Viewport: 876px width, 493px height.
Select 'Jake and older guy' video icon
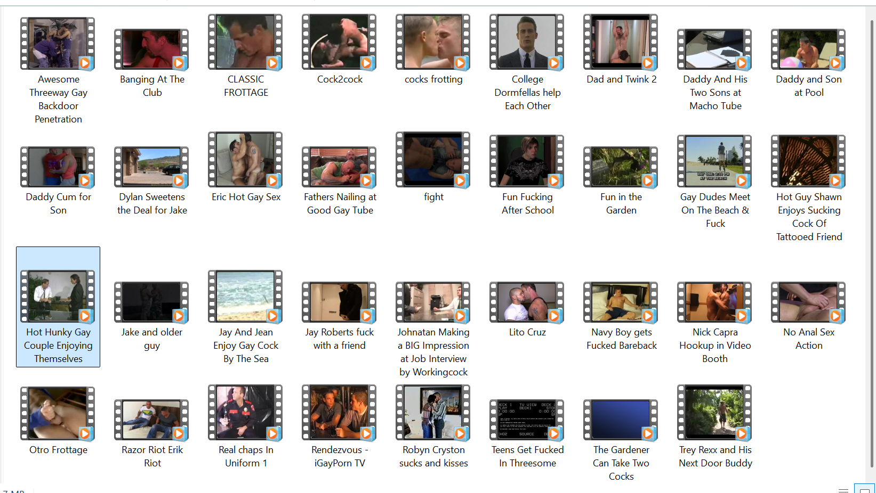click(x=151, y=302)
